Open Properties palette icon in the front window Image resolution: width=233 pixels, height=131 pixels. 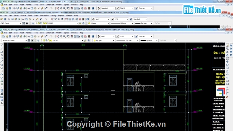point(72,36)
